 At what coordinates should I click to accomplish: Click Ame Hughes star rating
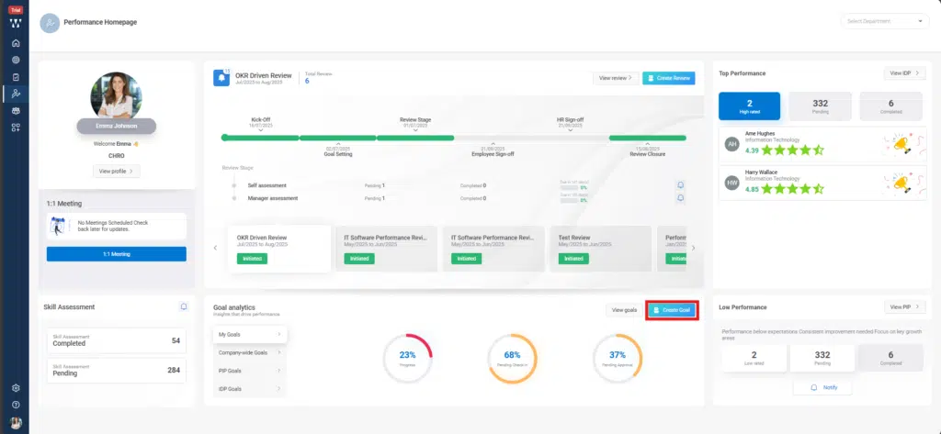793,150
